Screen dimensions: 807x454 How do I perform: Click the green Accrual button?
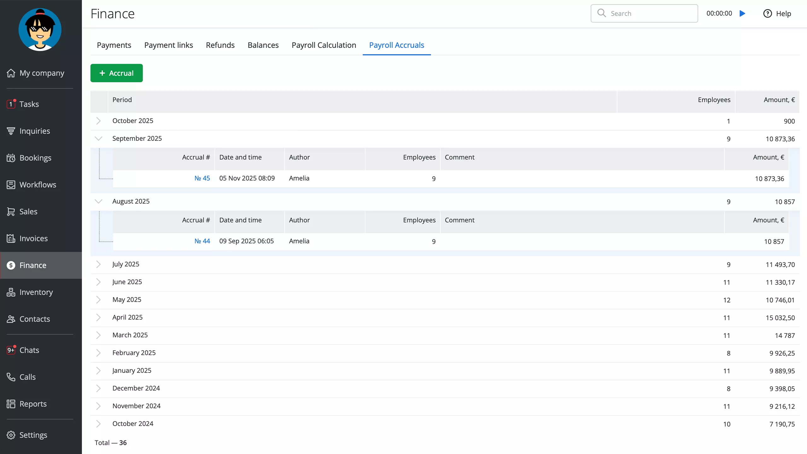click(116, 73)
